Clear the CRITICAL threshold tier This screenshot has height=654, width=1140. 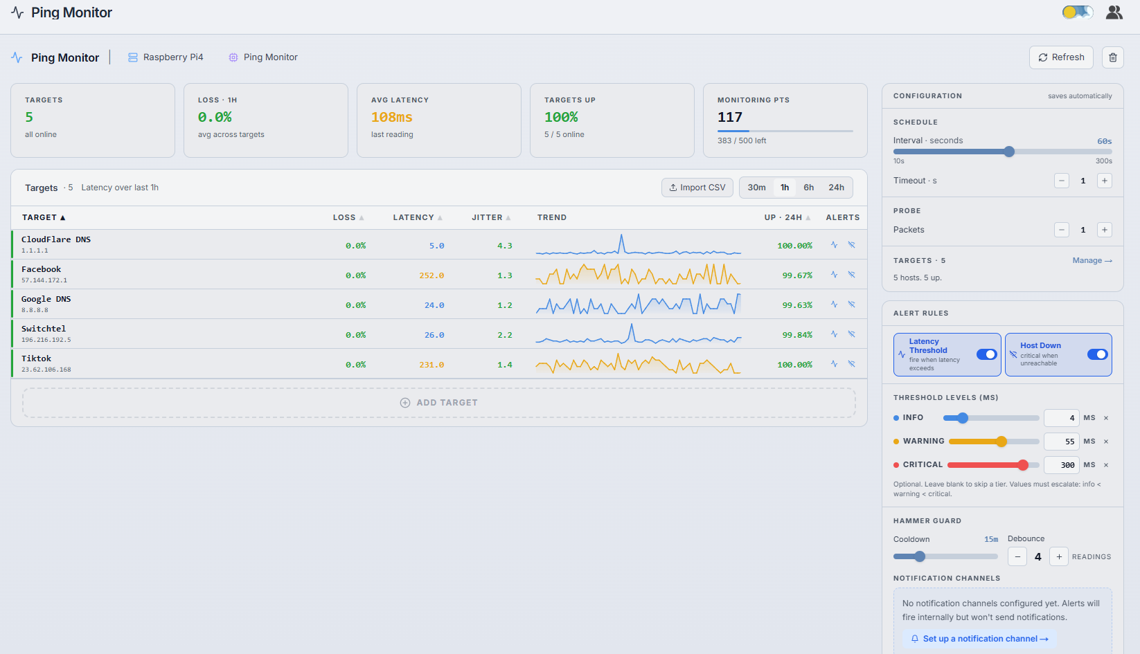1106,465
